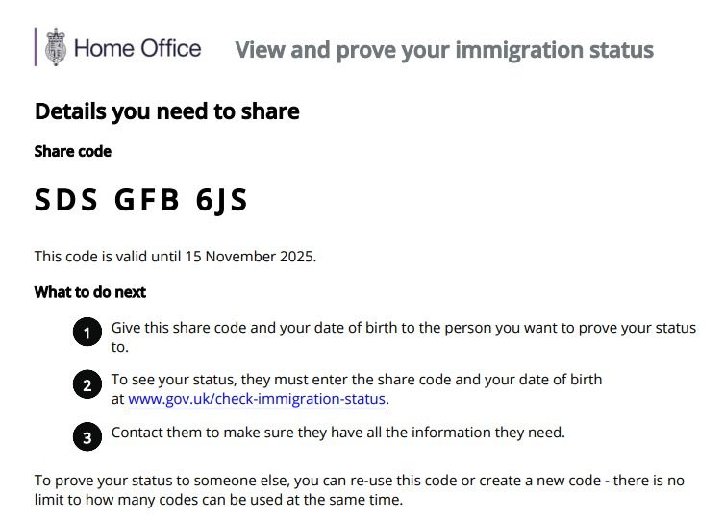Click the Home Office crest icon
The image size is (724, 519).
(56, 47)
